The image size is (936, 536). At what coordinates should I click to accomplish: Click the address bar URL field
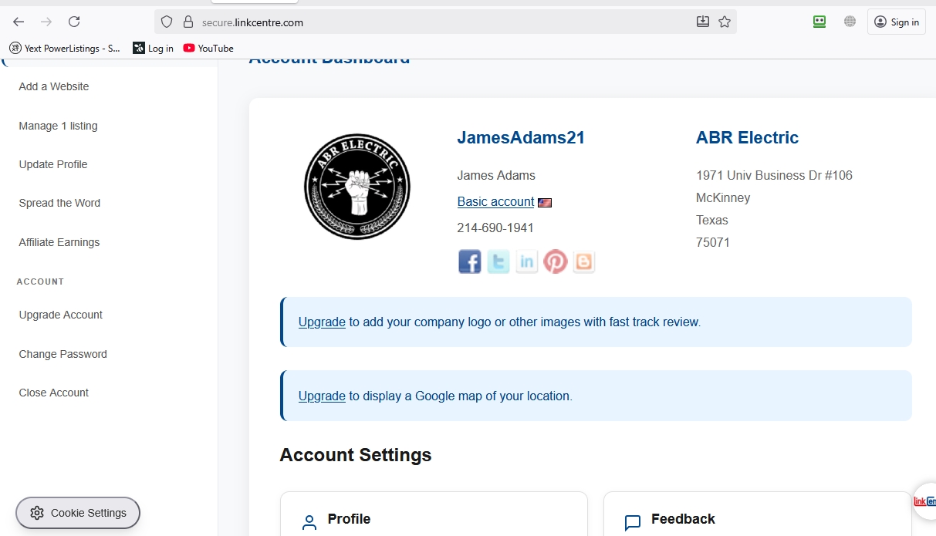click(x=440, y=22)
